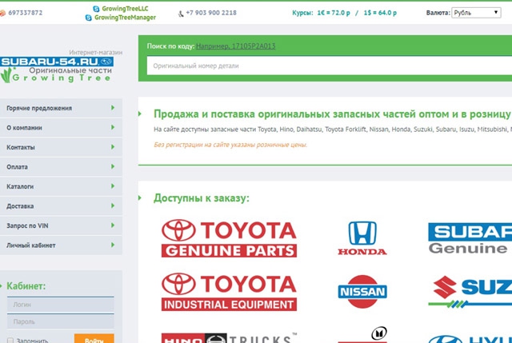Open the Honda brand logo
Image resolution: width=512 pixels, height=343 pixels.
tap(362, 238)
